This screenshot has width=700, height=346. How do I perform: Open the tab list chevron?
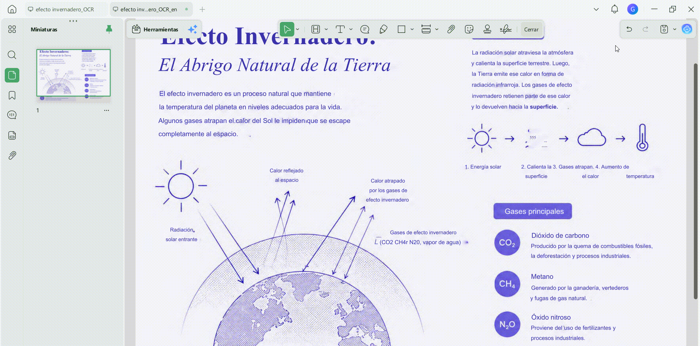click(x=596, y=9)
